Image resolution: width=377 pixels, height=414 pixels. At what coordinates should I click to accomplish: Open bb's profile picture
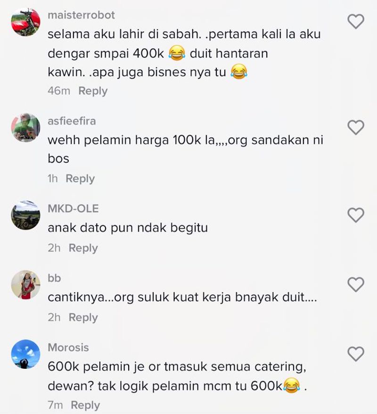coord(25,284)
